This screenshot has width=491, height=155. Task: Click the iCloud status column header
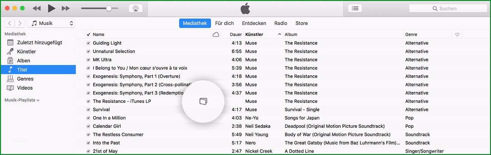point(216,35)
